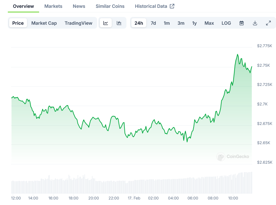Switch to the News section
The height and width of the screenshot is (205, 276).
[79, 6]
